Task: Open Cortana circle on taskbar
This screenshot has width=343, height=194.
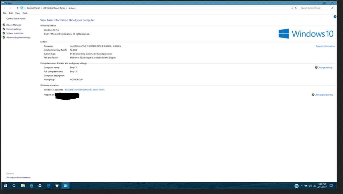Action: click(x=14, y=186)
